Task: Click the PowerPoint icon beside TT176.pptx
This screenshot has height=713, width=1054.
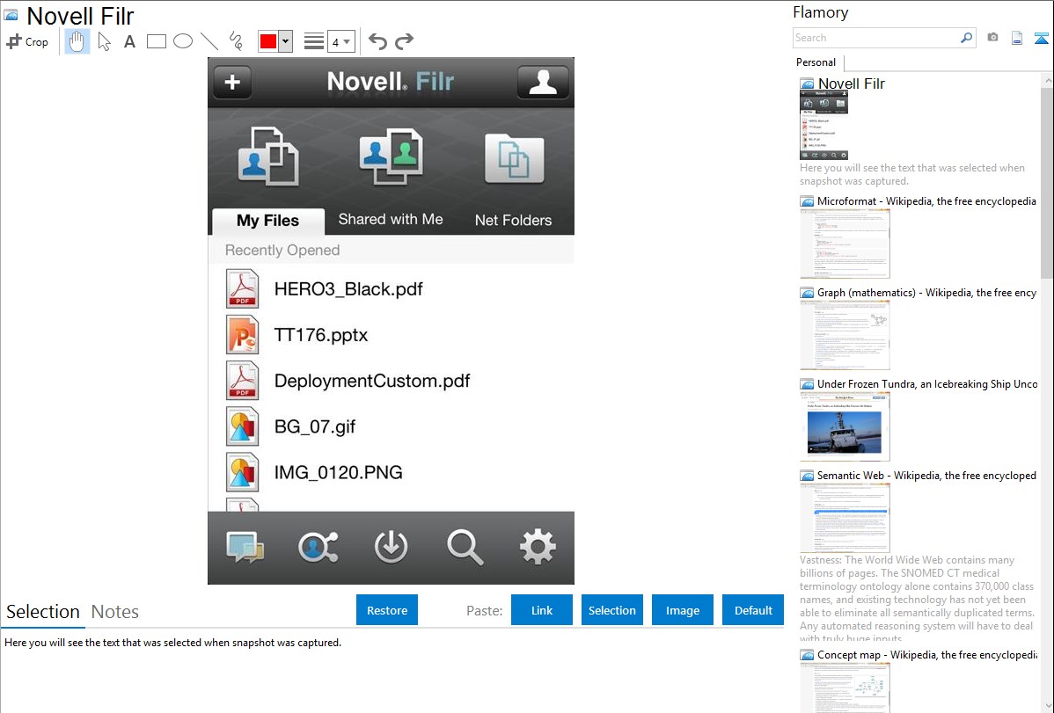Action: coord(242,335)
